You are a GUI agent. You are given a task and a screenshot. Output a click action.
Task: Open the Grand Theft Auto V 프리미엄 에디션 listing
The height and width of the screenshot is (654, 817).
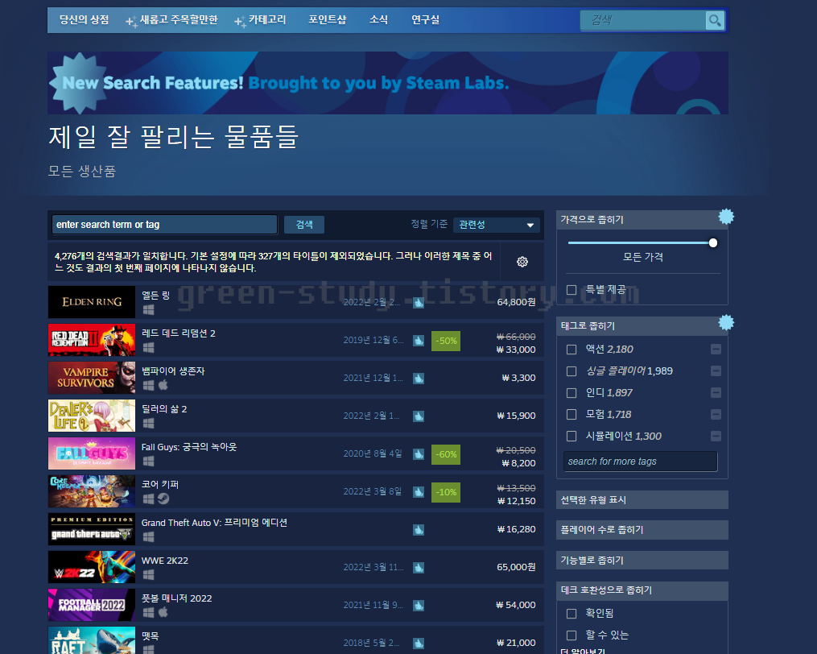coord(295,529)
